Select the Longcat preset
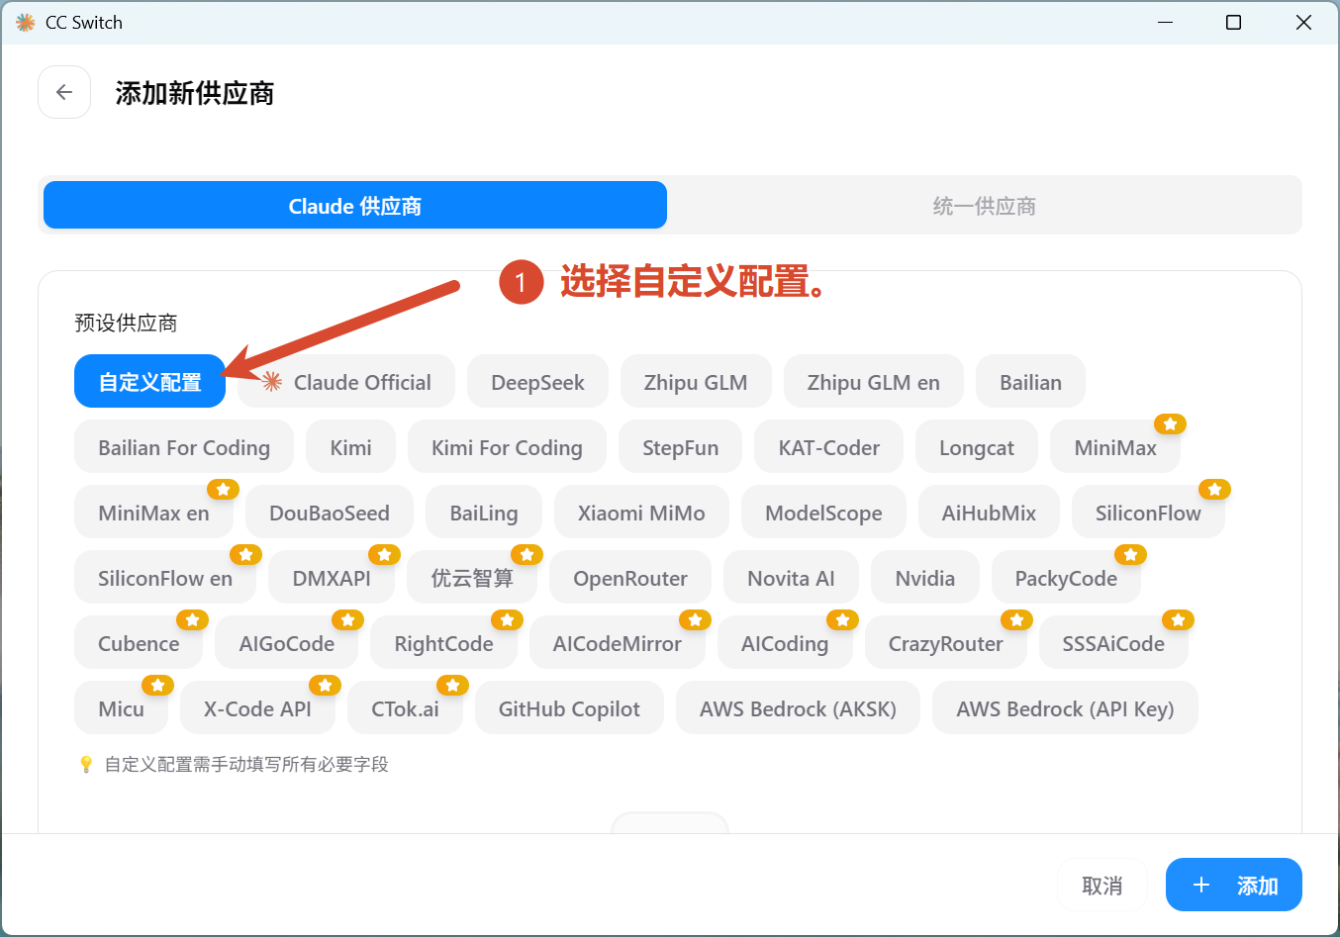 pos(977,446)
